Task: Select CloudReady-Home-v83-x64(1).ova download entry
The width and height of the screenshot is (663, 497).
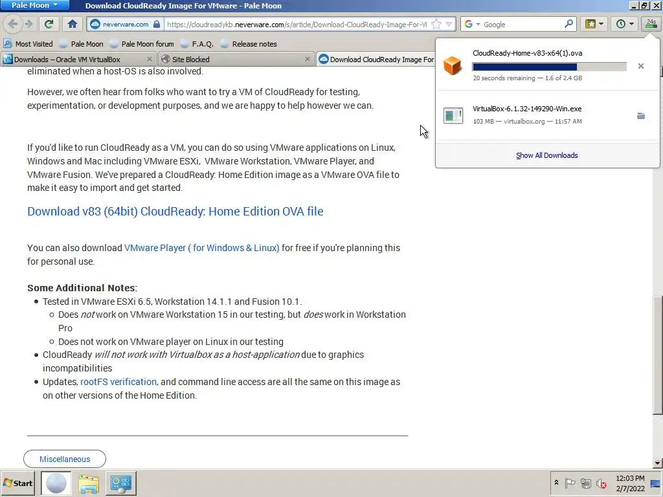Action: point(548,65)
